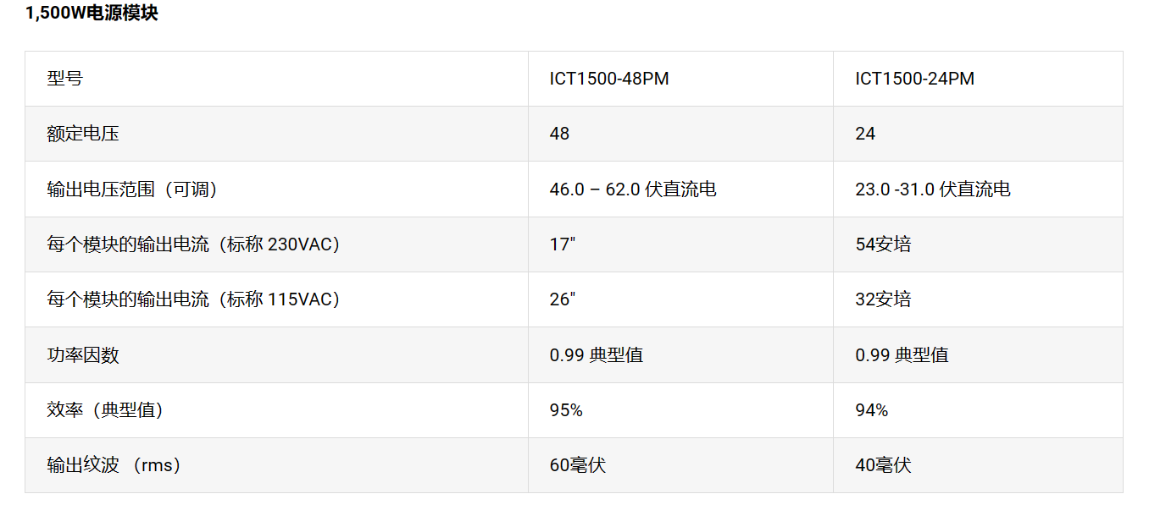
Task: Click the rated voltage value 48
Action: (x=559, y=134)
